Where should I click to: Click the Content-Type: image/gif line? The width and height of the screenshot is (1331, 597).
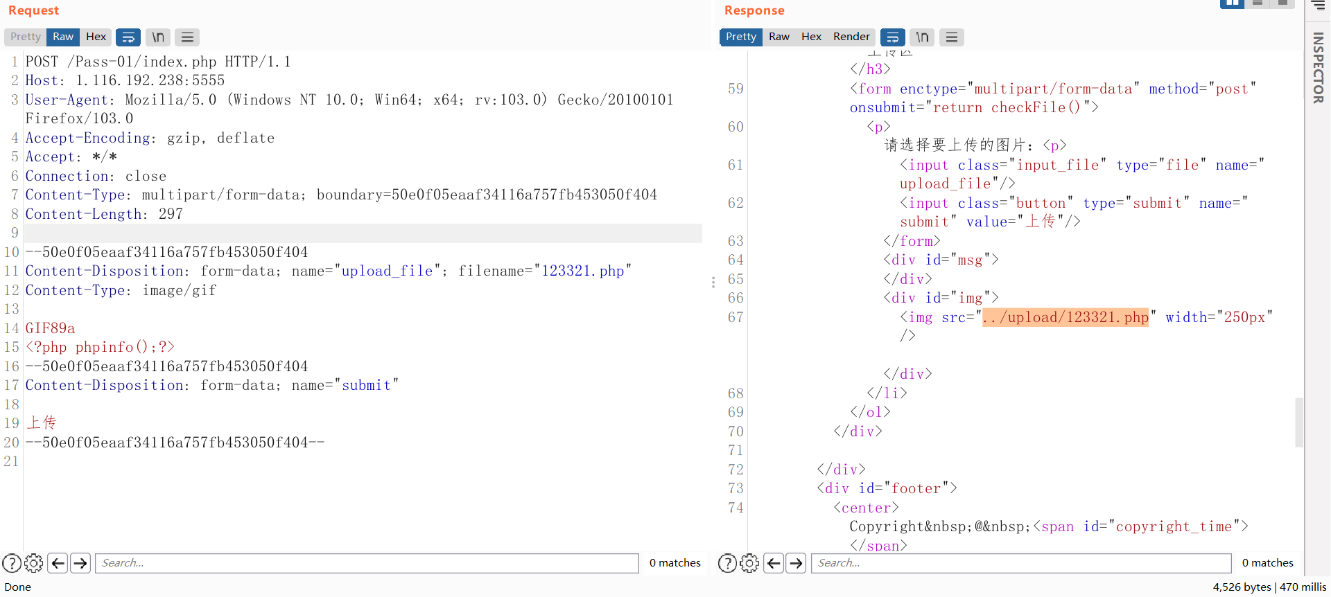(121, 290)
